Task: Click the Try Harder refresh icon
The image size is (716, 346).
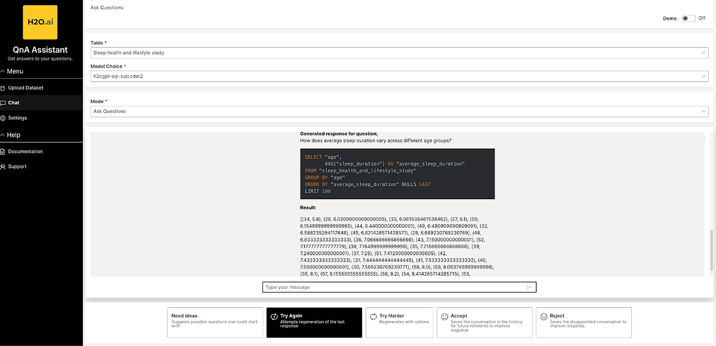Action: [373, 316]
